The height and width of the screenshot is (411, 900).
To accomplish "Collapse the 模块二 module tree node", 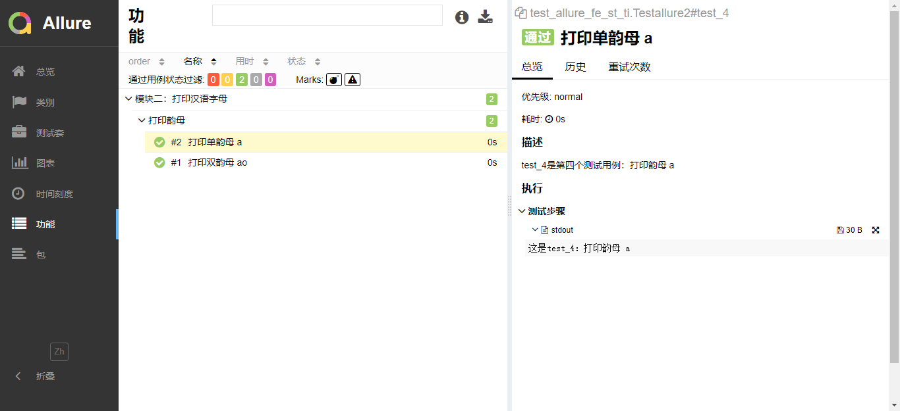I will click(x=128, y=99).
